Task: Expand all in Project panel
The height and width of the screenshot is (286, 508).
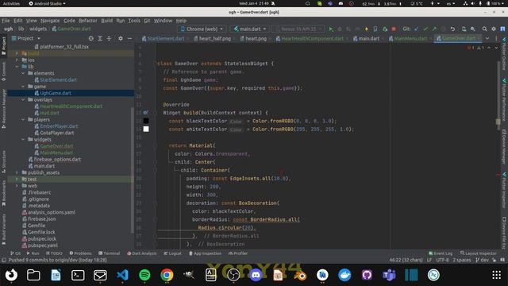Action: coord(100,38)
